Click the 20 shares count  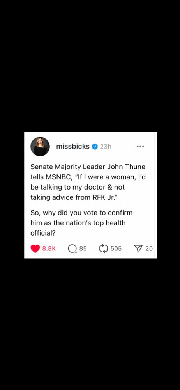point(149,248)
